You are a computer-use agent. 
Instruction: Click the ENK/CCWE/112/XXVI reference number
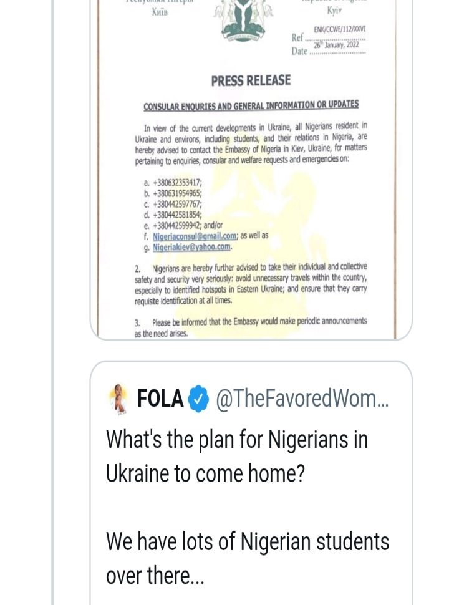pos(339,29)
